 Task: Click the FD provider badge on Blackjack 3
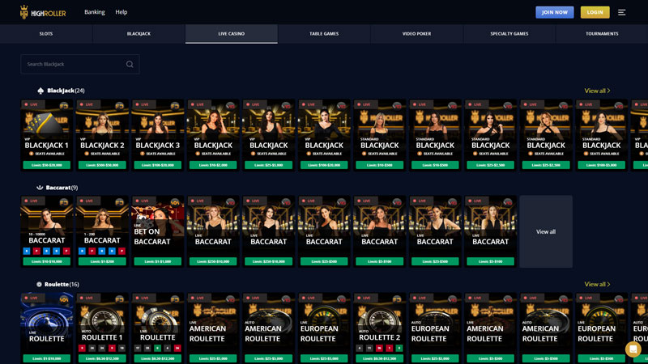pyautogui.click(x=175, y=106)
